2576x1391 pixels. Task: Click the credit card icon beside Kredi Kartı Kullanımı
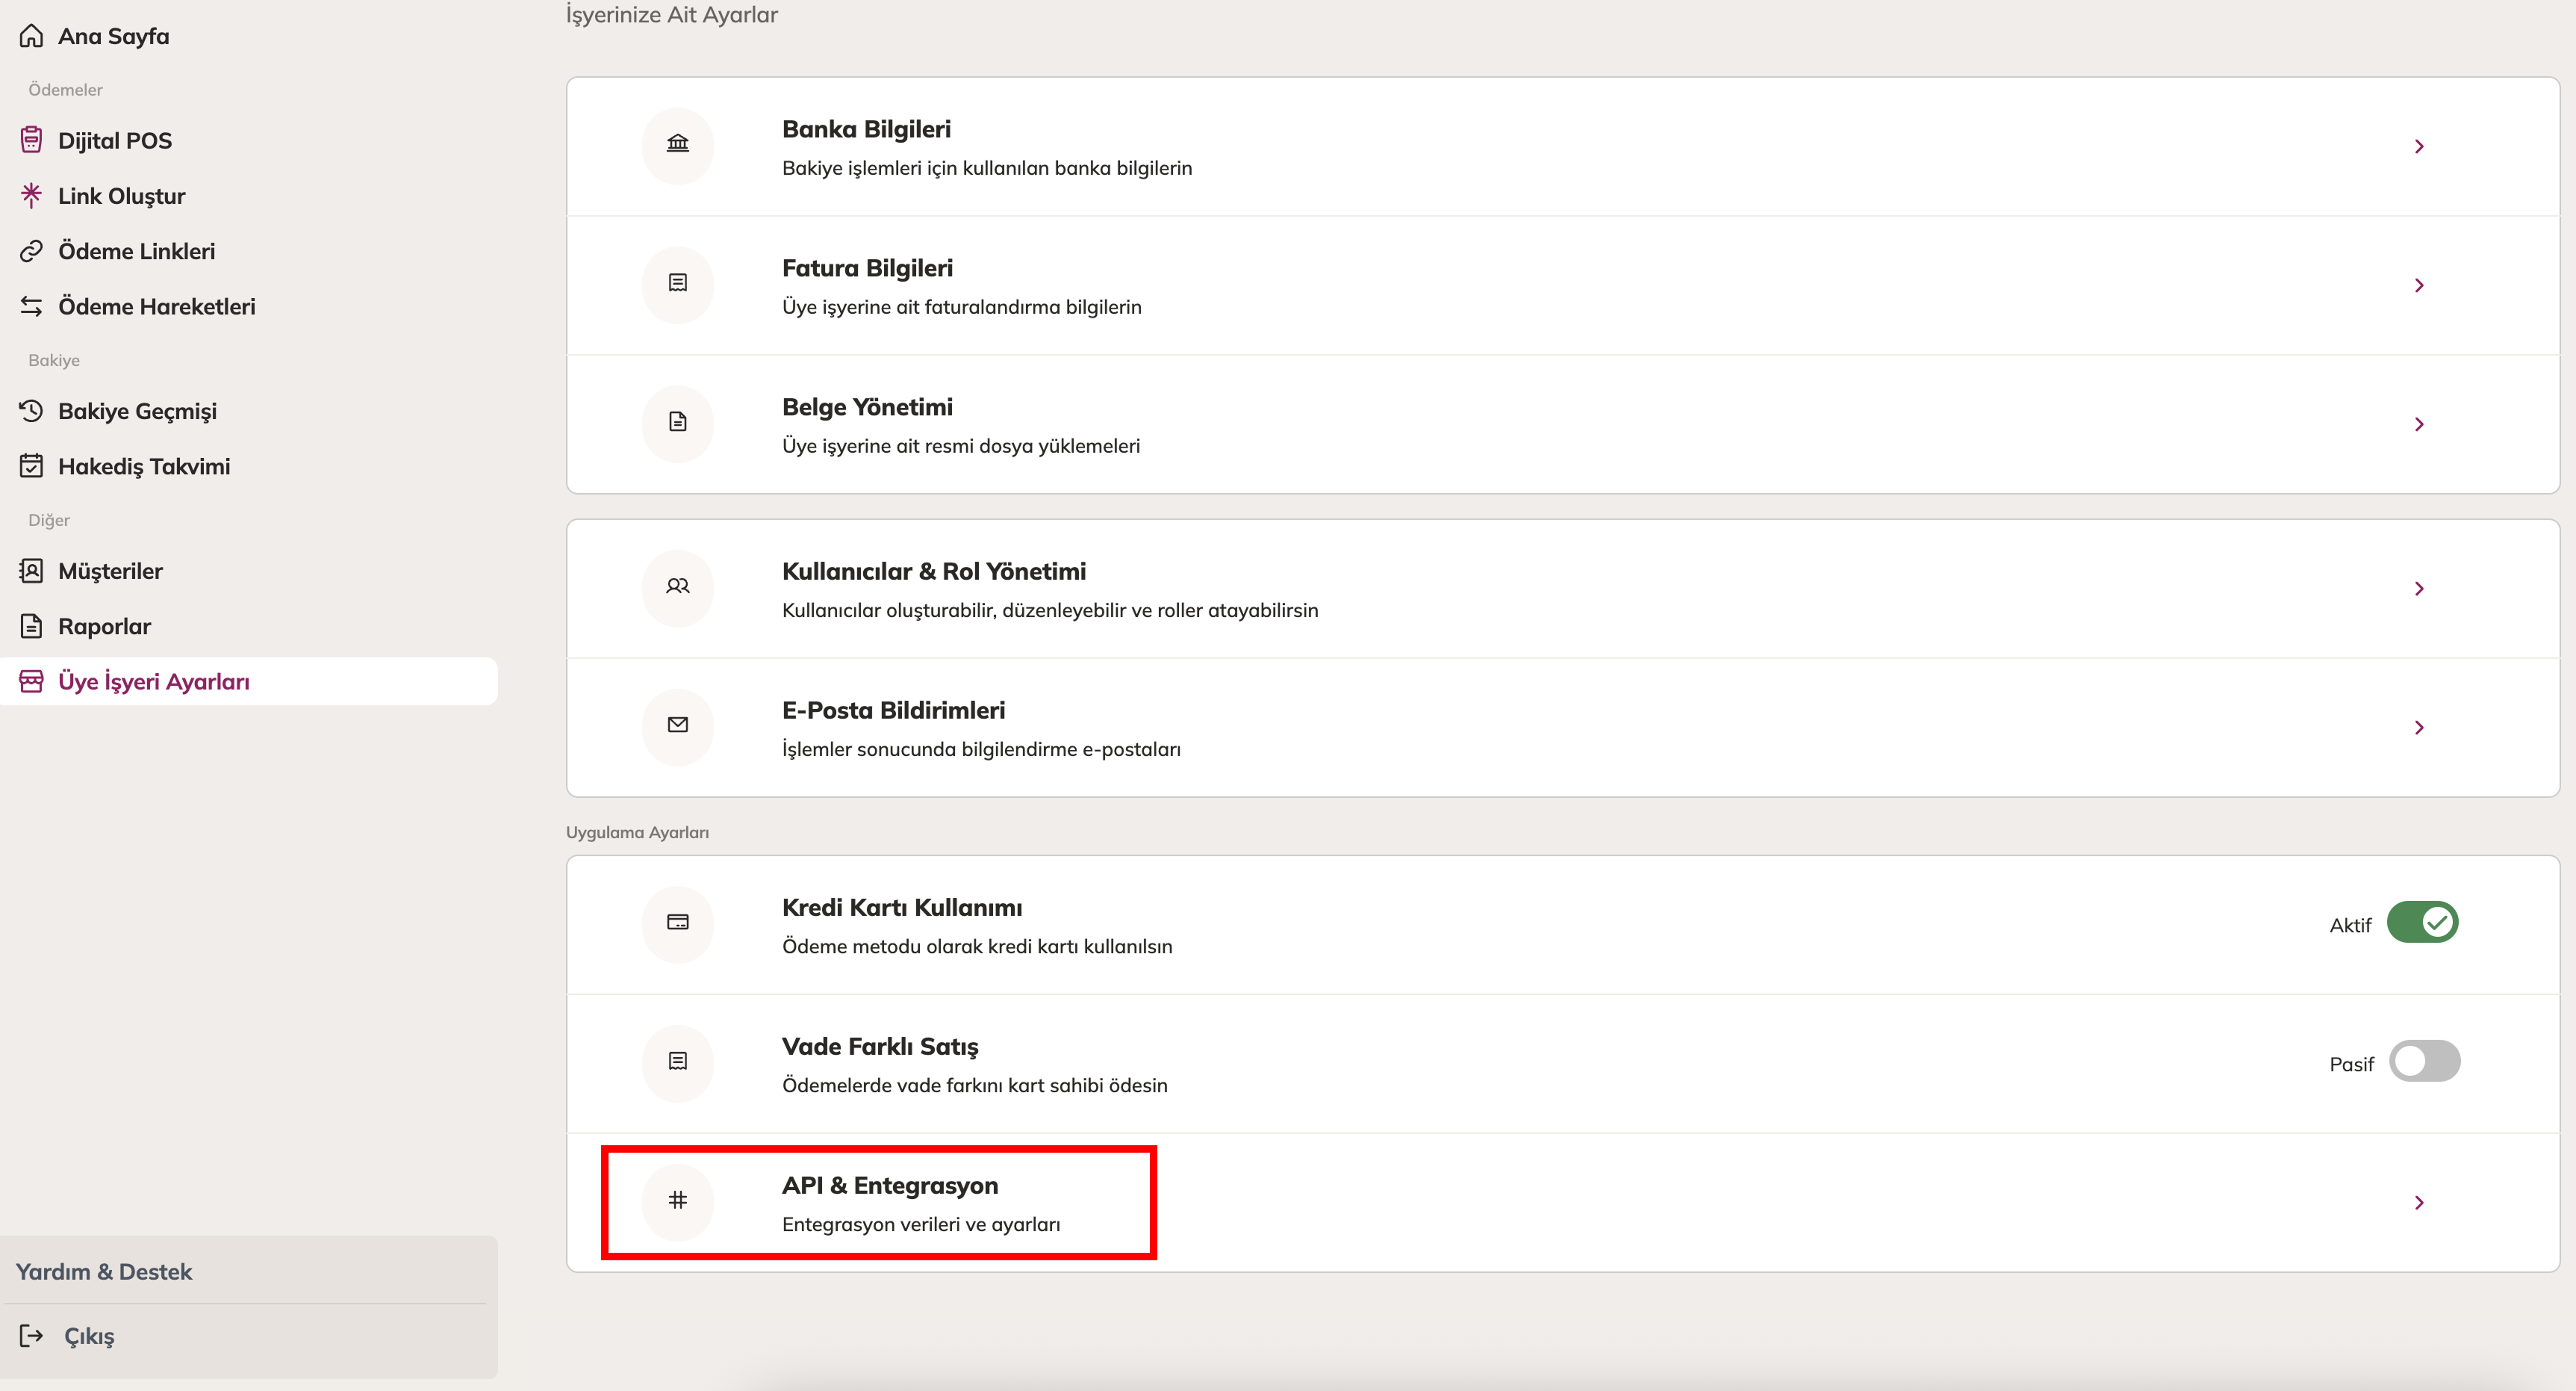(x=677, y=923)
